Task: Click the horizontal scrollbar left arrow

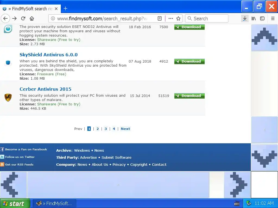Action: [x=13, y=185]
